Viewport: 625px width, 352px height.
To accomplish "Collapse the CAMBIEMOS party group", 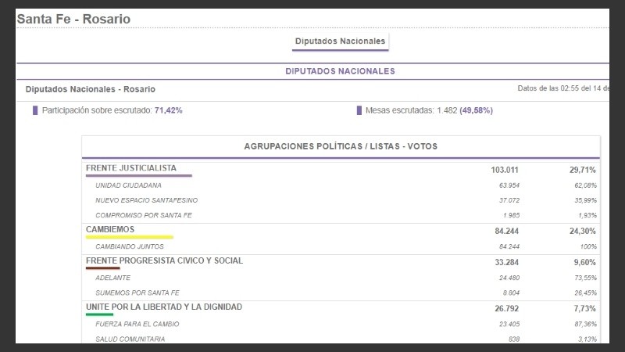I will coord(110,229).
